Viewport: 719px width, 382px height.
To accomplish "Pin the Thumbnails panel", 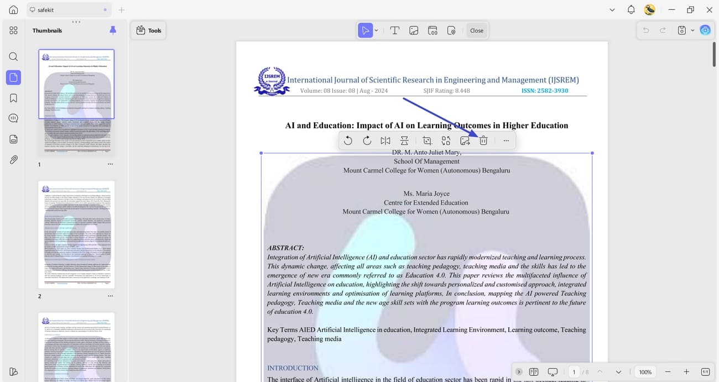I will coord(113,30).
